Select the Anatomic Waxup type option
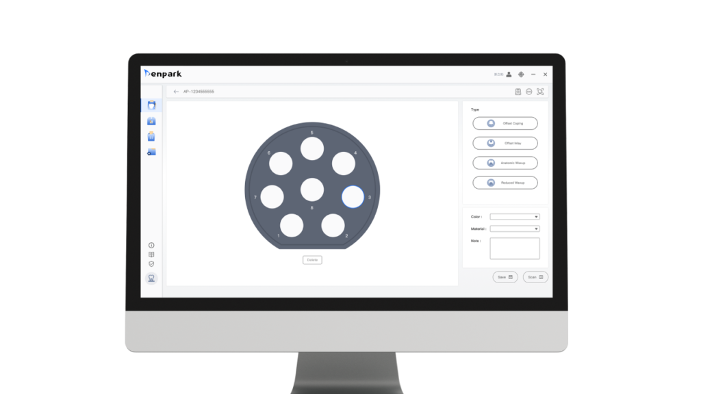This screenshot has height=394, width=701. [505, 163]
